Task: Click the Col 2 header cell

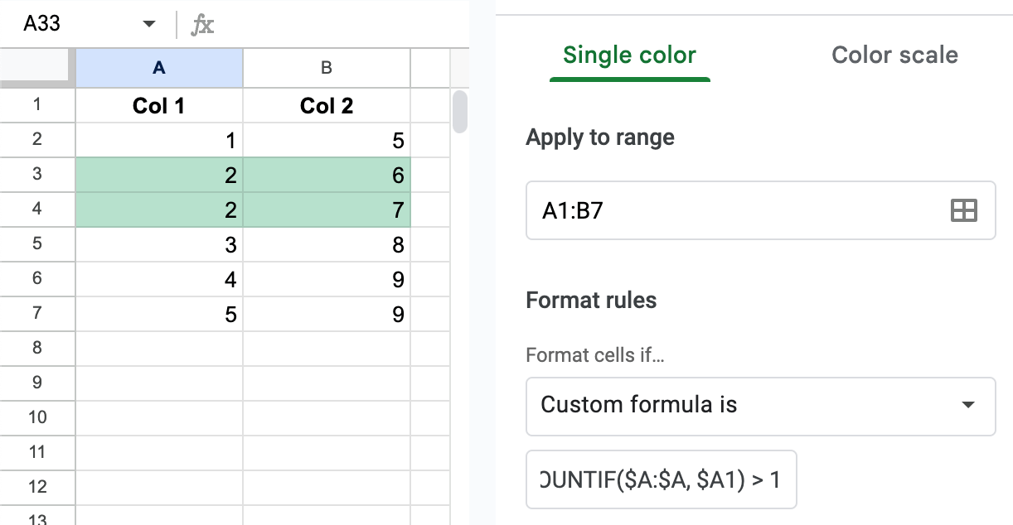Action: (x=325, y=105)
